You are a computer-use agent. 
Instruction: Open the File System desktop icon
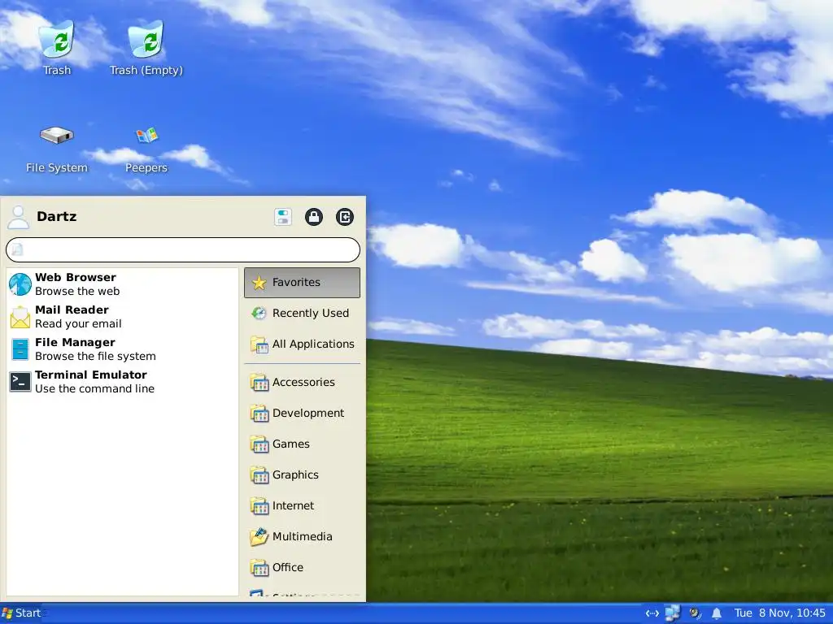(57, 149)
